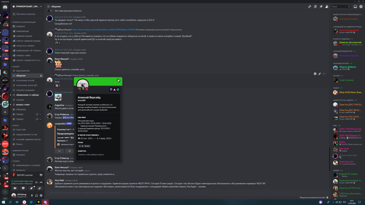The width and height of the screenshot is (365, 205).
Task: Open Windows Start menu
Action: [3, 202]
